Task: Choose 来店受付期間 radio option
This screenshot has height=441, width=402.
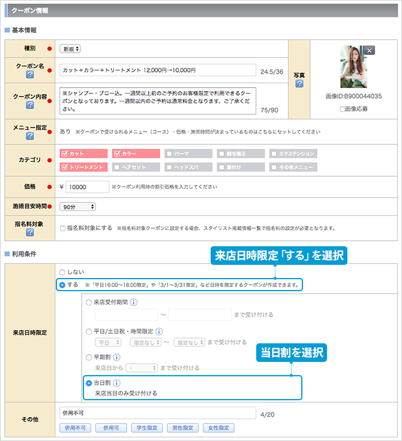Action: [89, 303]
